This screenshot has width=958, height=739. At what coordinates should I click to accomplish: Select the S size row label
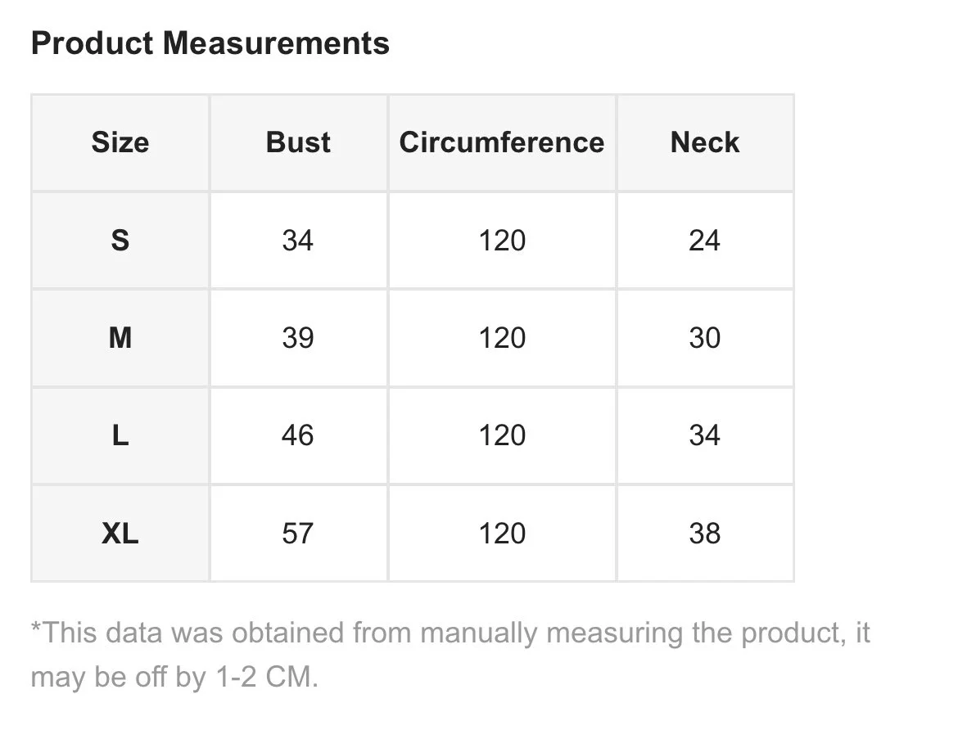[x=120, y=241]
